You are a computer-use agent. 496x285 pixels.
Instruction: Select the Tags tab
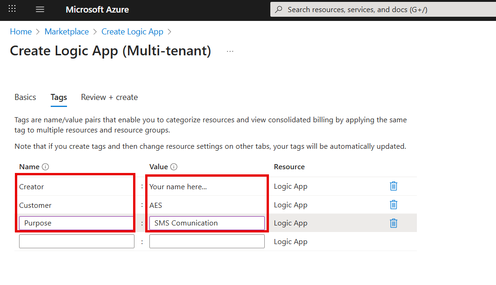(59, 97)
